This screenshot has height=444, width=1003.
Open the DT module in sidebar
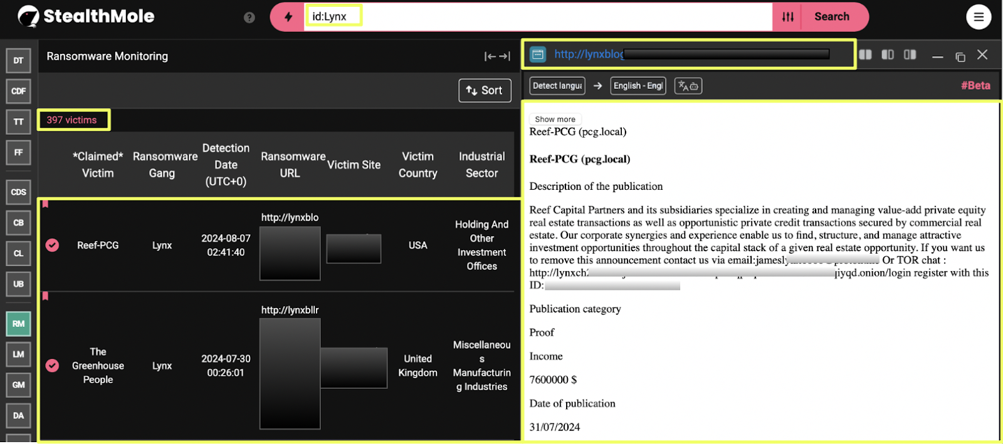(18, 61)
